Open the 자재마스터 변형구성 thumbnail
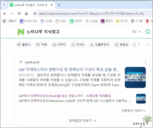The width and height of the screenshot is (153, 128). click(135, 77)
